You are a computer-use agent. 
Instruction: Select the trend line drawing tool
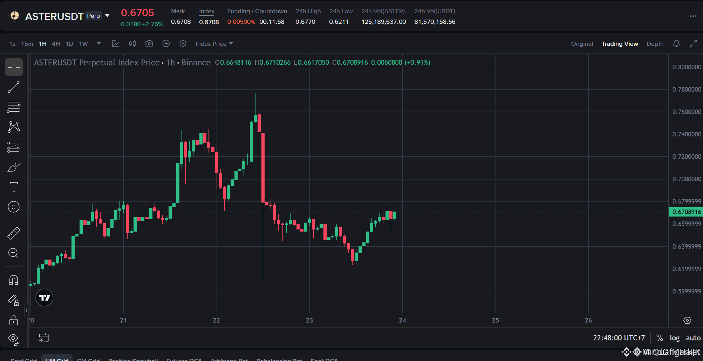click(x=14, y=87)
